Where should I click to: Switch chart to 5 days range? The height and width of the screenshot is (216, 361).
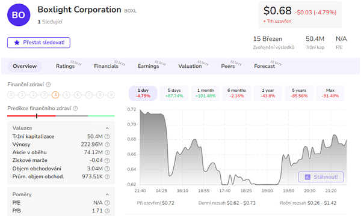pos(174,93)
